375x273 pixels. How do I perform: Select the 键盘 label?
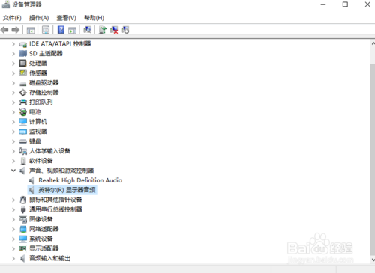[x=35, y=141]
